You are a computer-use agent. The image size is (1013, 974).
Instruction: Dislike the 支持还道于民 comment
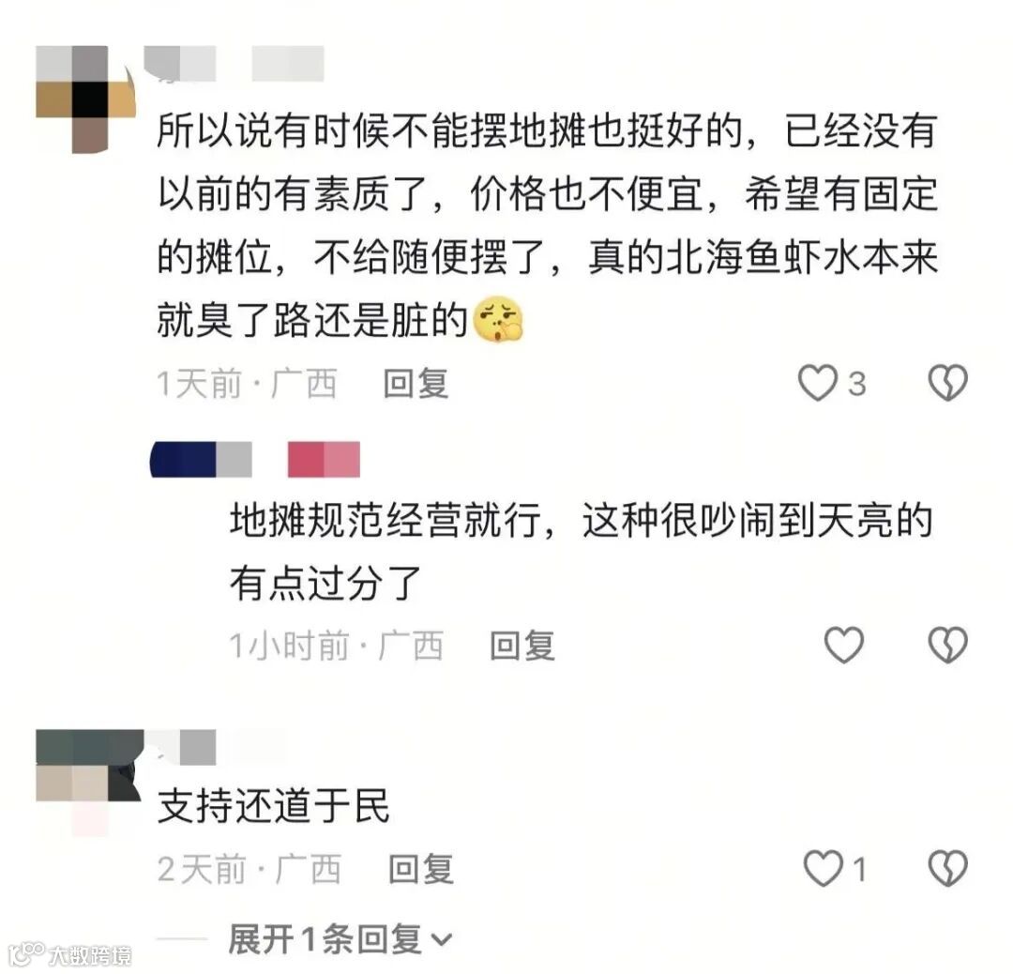click(947, 867)
